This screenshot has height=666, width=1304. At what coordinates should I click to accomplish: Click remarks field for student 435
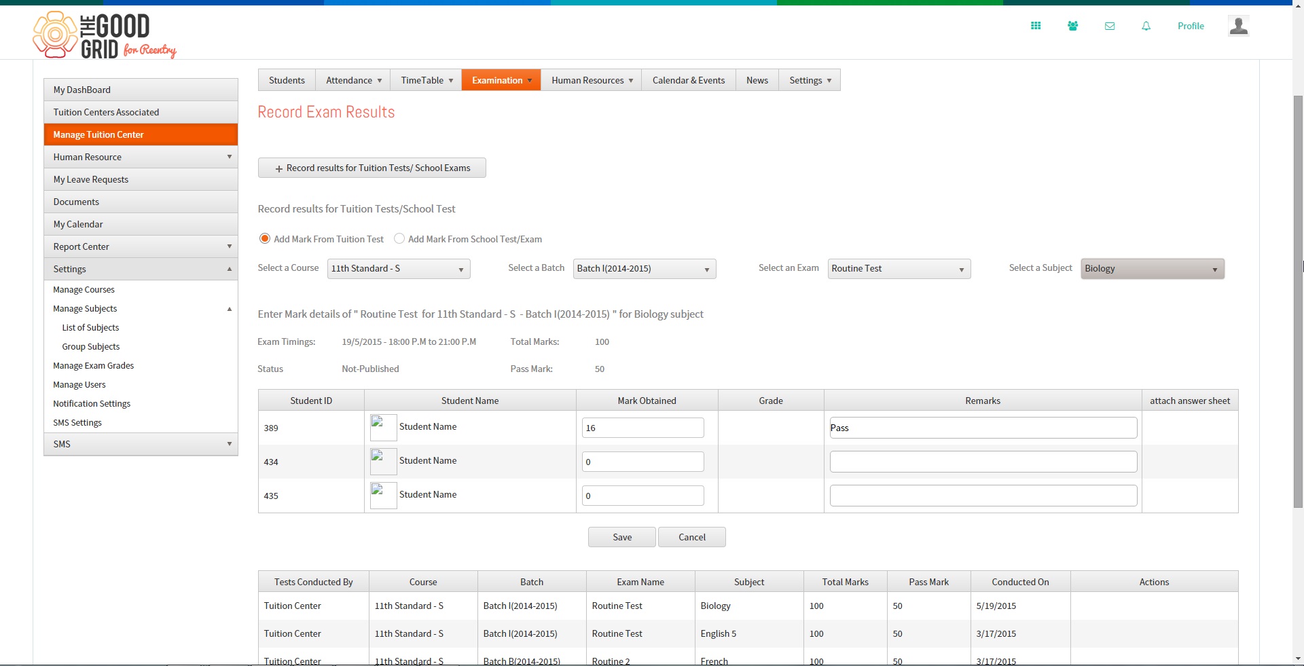coord(983,496)
